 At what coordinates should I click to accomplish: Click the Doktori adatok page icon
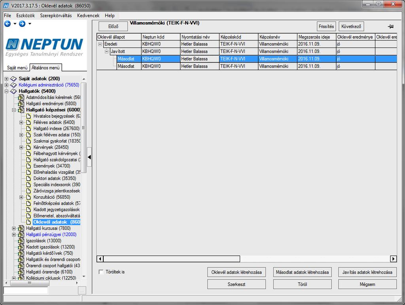(28, 178)
